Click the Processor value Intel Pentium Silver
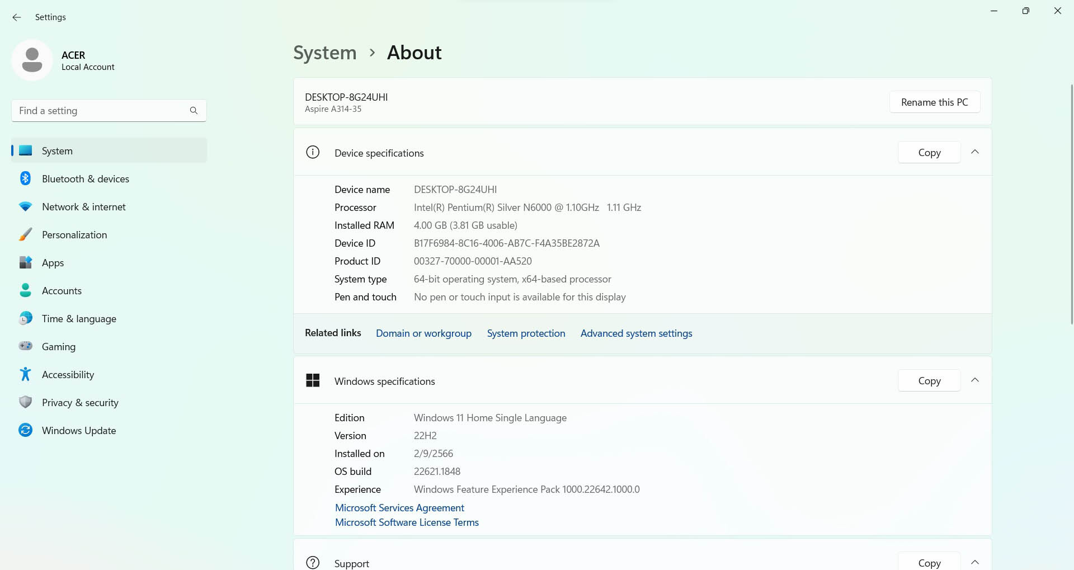 click(x=527, y=207)
